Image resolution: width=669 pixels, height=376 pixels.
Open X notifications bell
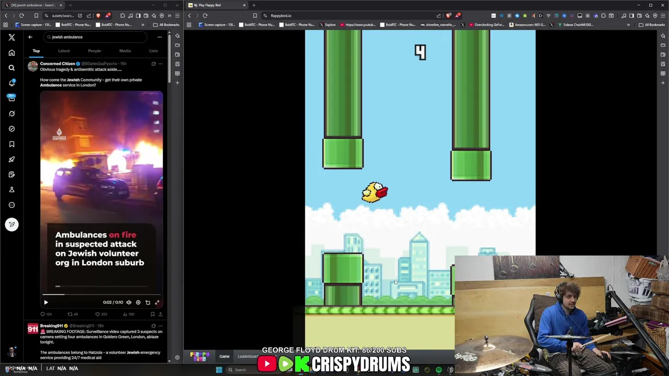(11, 83)
